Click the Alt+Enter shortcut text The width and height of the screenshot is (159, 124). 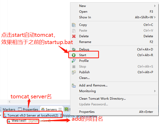(146, 112)
